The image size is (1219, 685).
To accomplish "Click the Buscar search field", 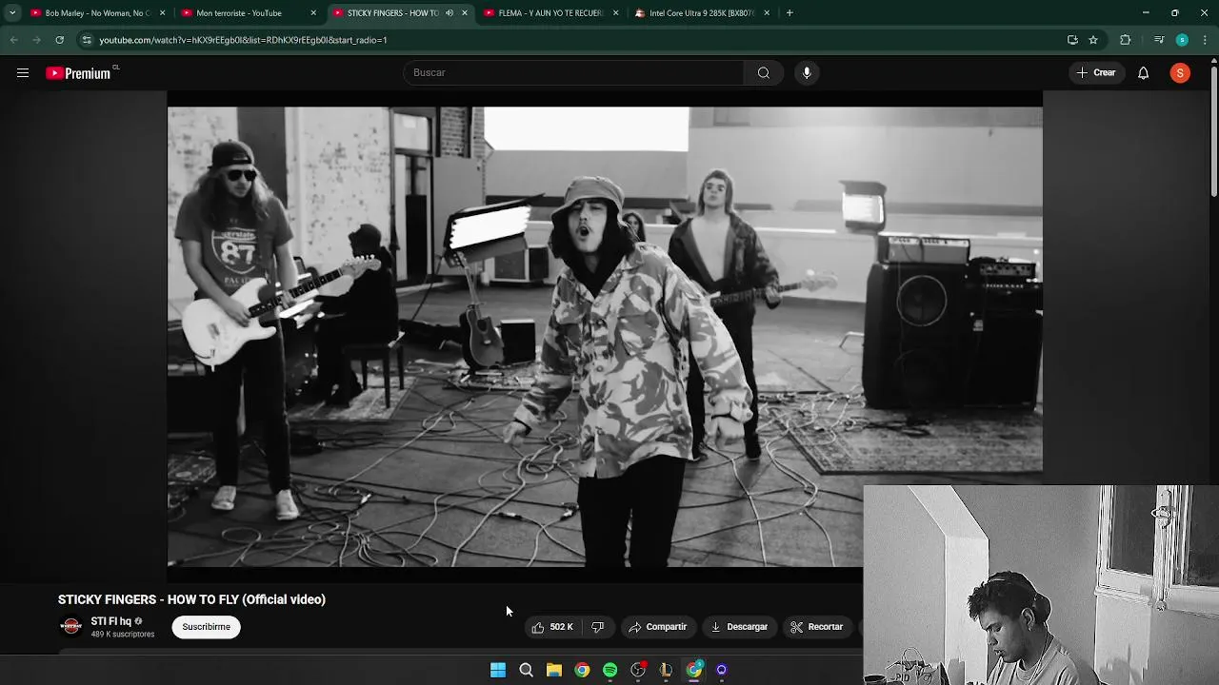I will pos(573,72).
